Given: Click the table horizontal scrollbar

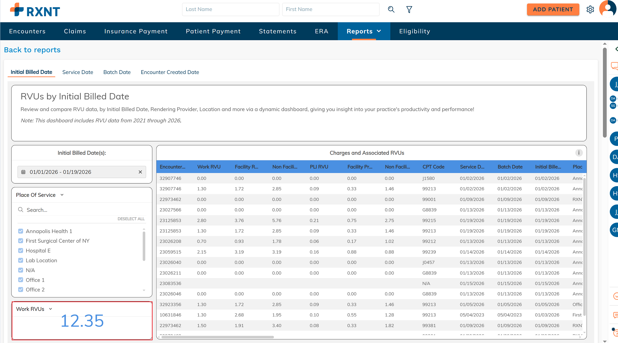Looking at the screenshot, I should pos(217,337).
